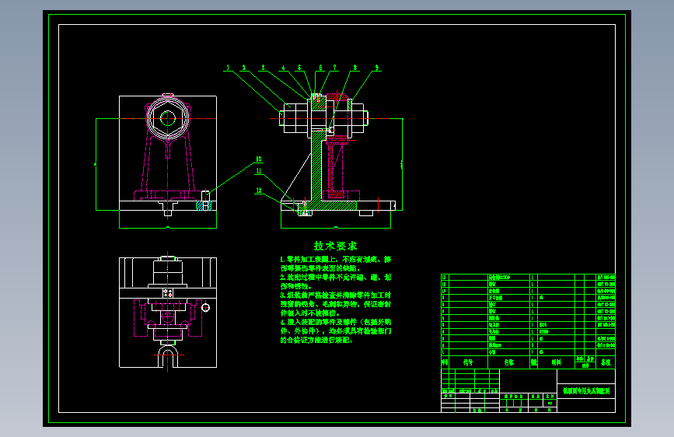Click the 技术要求 heading text

point(335,246)
